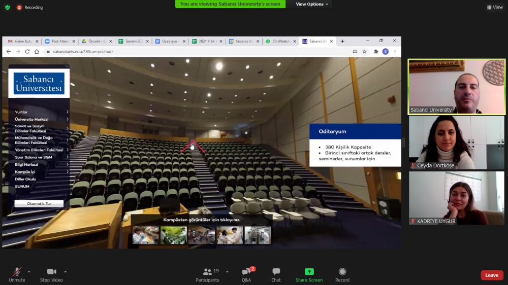This screenshot has height=285, width=508.
Task: Unmute the microphone in Zoom
Action: [17, 275]
